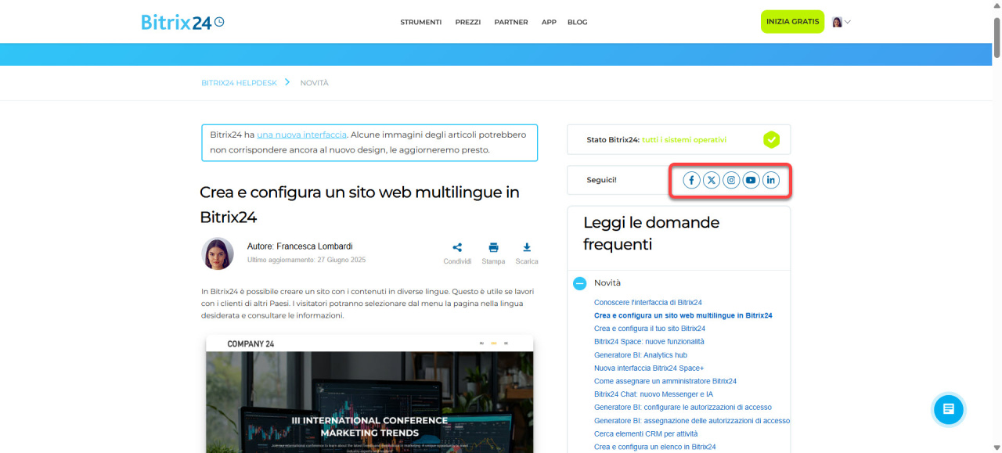1002x453 pixels.
Task: Click the article title heading
Action: [359, 204]
